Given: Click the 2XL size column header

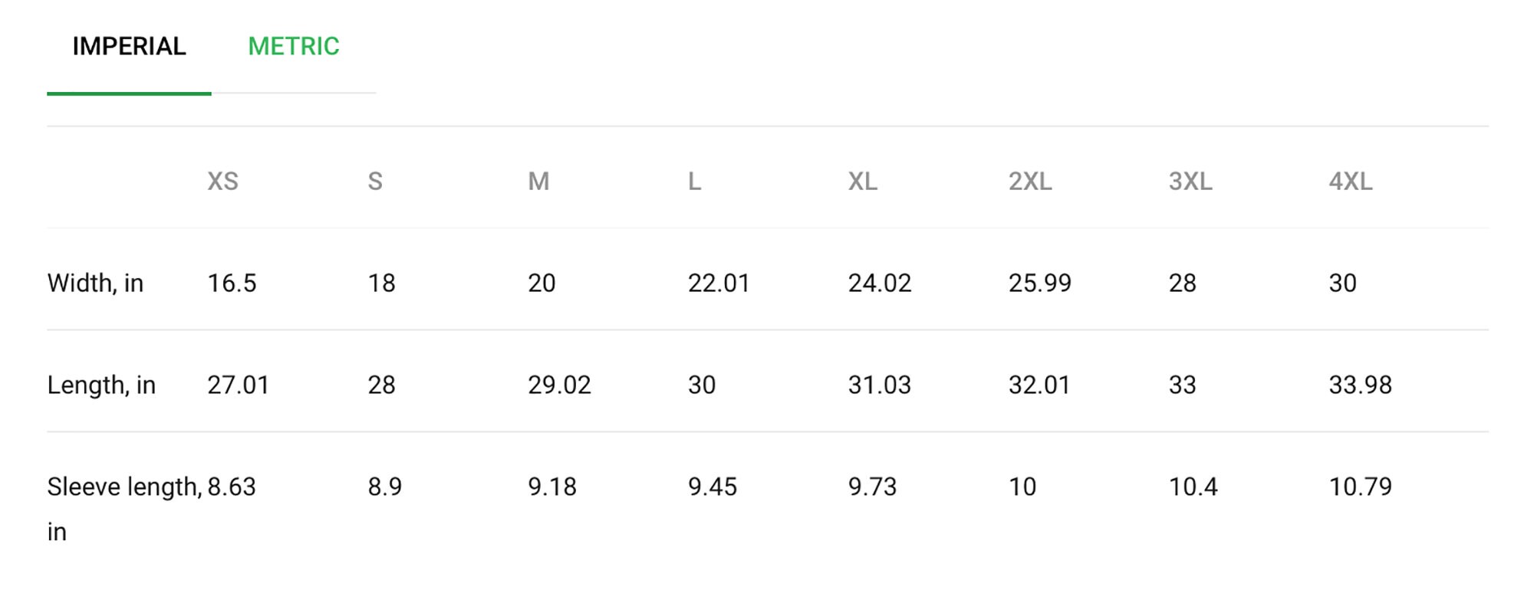Looking at the screenshot, I should (1030, 182).
